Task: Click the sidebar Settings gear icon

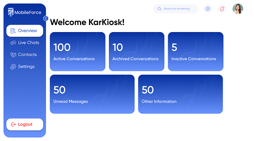Action: pos(13,67)
